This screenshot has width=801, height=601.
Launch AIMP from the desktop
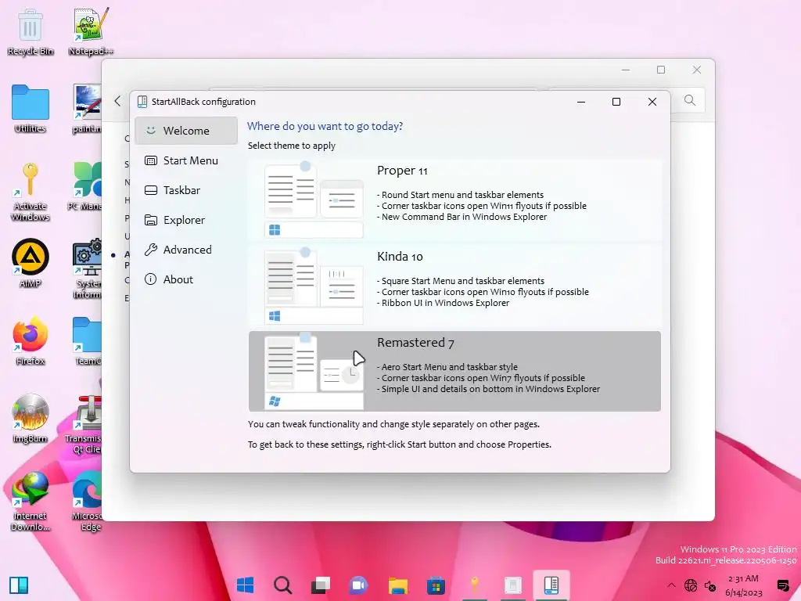[31, 263]
